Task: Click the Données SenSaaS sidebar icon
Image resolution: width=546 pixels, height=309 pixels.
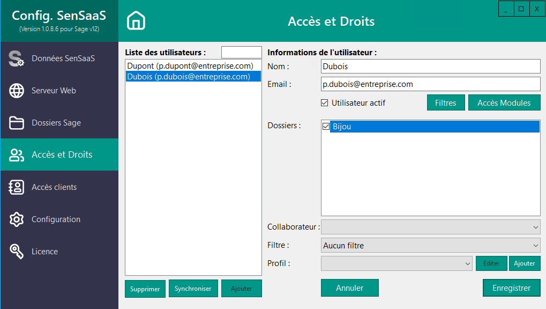Action: coord(17,58)
